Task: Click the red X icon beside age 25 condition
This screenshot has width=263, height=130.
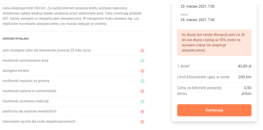Action: coord(142,51)
